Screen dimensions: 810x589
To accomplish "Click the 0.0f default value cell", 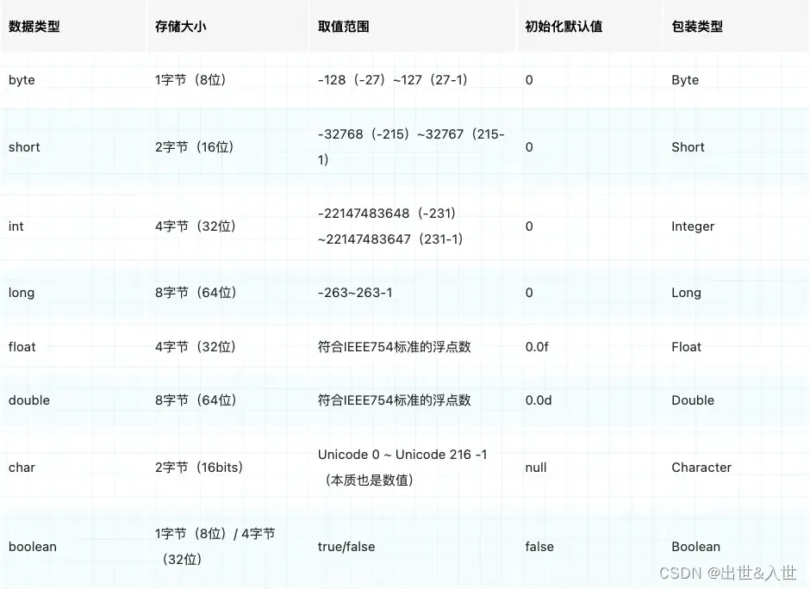I will (537, 346).
